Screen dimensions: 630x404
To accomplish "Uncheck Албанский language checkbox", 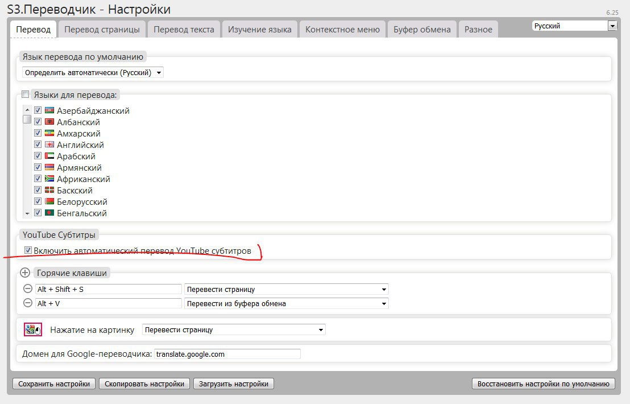I will click(38, 121).
